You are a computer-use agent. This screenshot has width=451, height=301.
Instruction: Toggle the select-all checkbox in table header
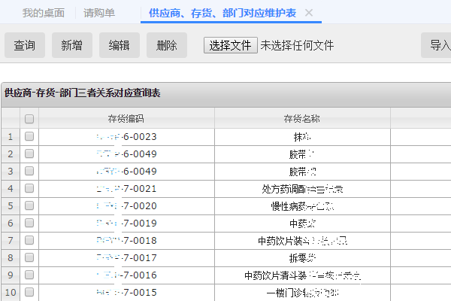29,119
